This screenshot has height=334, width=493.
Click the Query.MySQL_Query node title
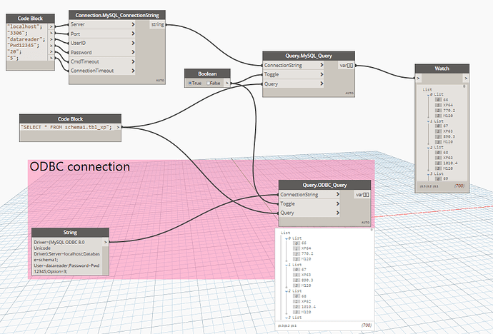309,56
